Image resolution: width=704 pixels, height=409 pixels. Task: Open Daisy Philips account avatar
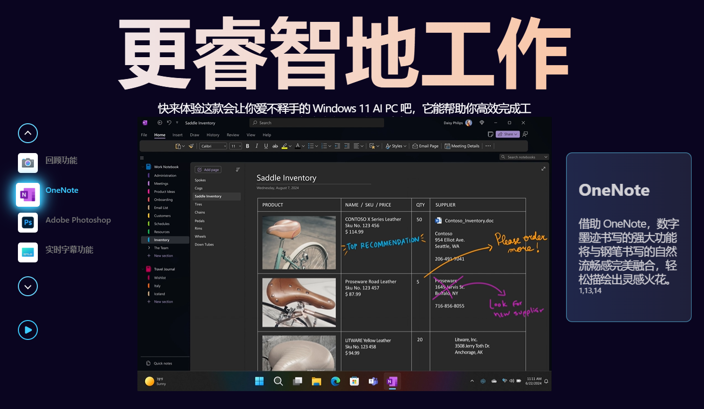469,123
